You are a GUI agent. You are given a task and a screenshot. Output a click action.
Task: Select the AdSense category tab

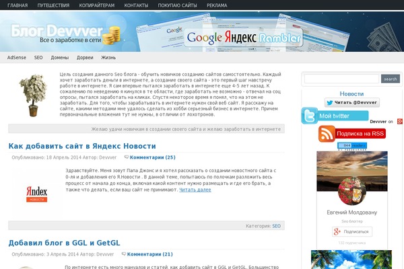click(17, 57)
